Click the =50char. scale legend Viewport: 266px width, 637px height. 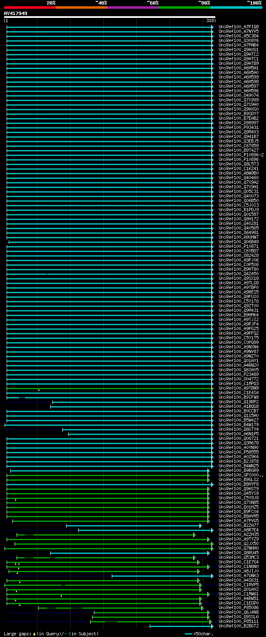(x=199, y=634)
